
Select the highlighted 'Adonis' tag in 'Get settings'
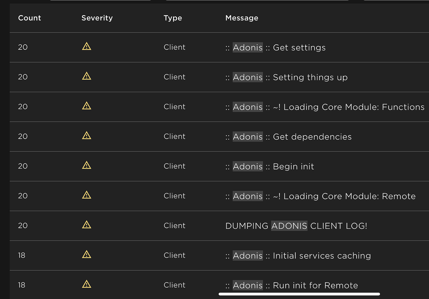(248, 48)
